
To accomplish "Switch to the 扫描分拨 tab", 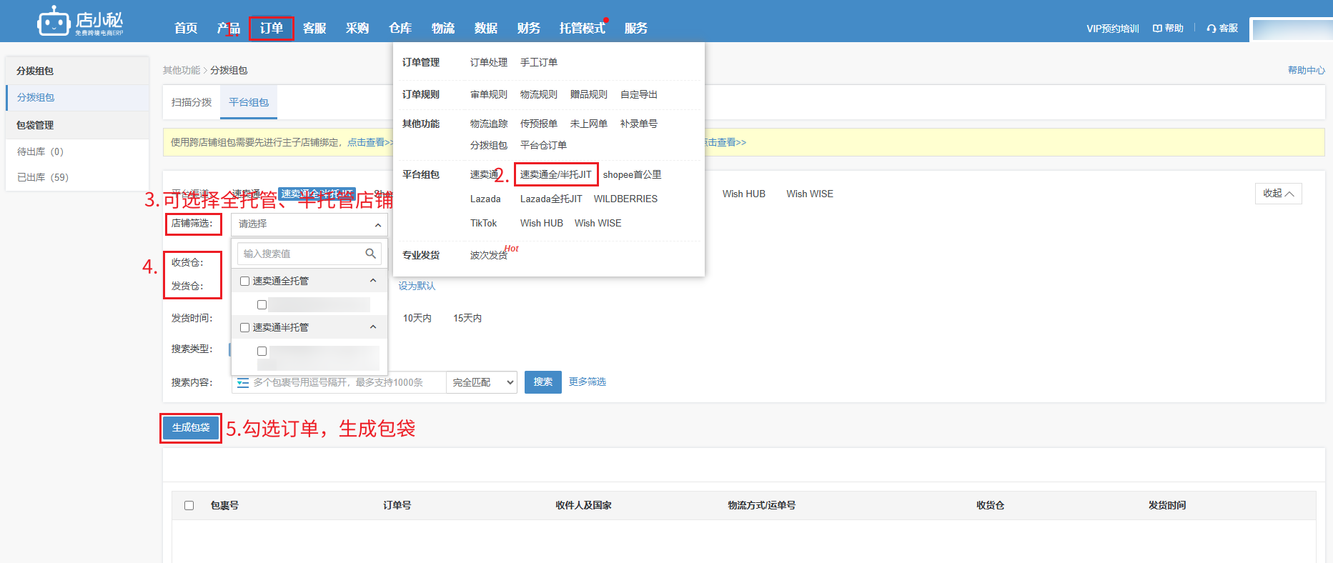I will 192,102.
